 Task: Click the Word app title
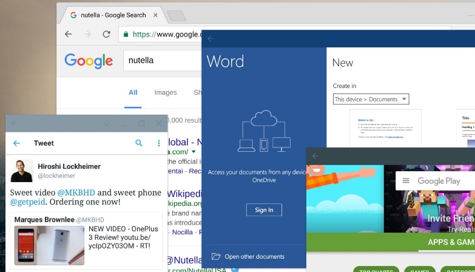coord(225,61)
